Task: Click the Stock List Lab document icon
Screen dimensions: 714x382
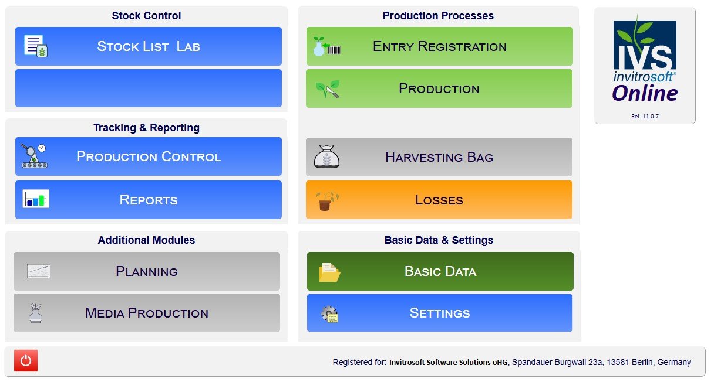Action: click(35, 46)
